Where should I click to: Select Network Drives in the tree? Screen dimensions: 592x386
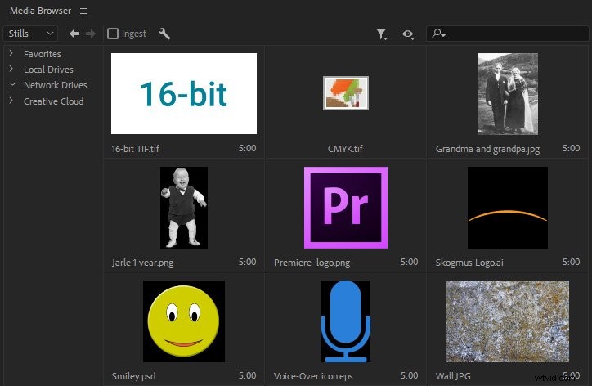(x=55, y=85)
